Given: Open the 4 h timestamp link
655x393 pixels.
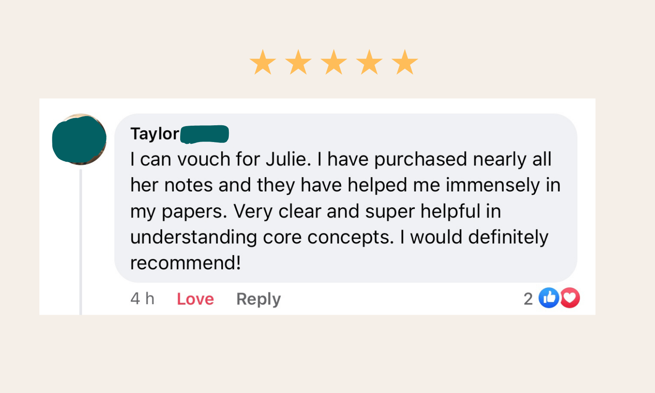Looking at the screenshot, I should pyautogui.click(x=142, y=299).
